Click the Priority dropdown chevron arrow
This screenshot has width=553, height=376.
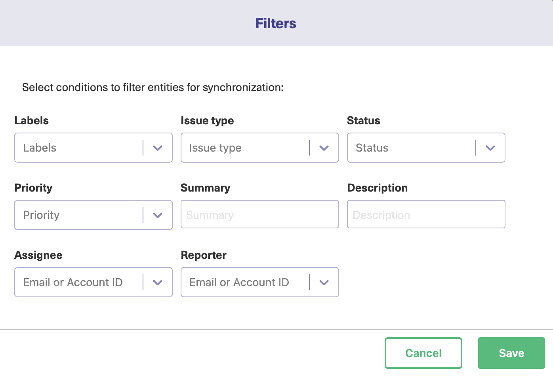coord(158,215)
